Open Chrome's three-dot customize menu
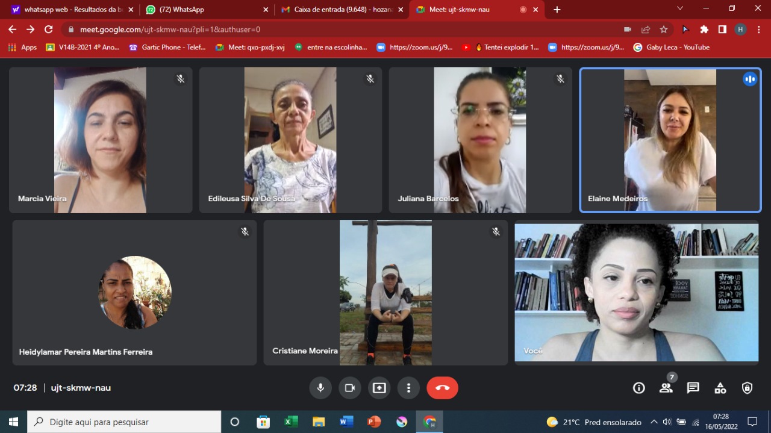This screenshot has width=771, height=433. pos(759,30)
